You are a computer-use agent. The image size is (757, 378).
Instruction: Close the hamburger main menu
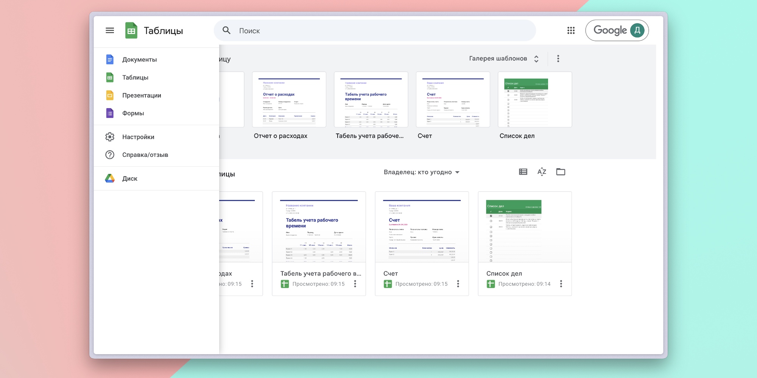coord(110,31)
